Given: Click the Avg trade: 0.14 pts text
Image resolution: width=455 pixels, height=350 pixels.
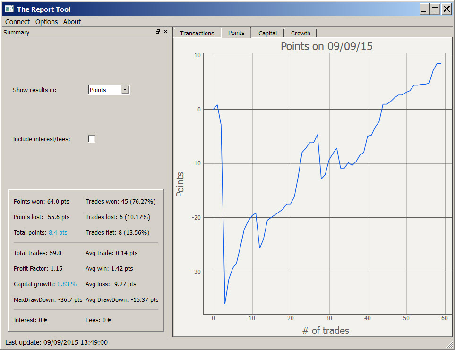Looking at the screenshot, I should pos(112,253).
